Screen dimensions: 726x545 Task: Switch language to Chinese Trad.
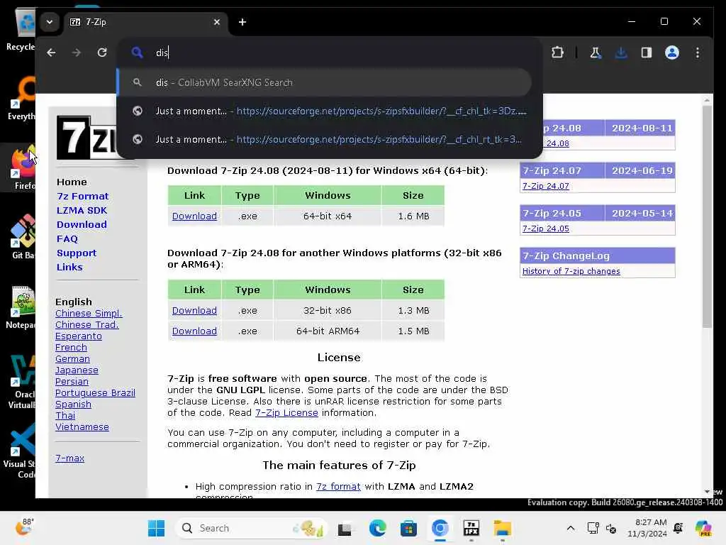click(86, 324)
